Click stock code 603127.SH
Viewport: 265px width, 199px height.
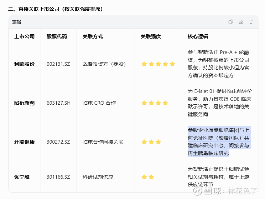(x=58, y=103)
